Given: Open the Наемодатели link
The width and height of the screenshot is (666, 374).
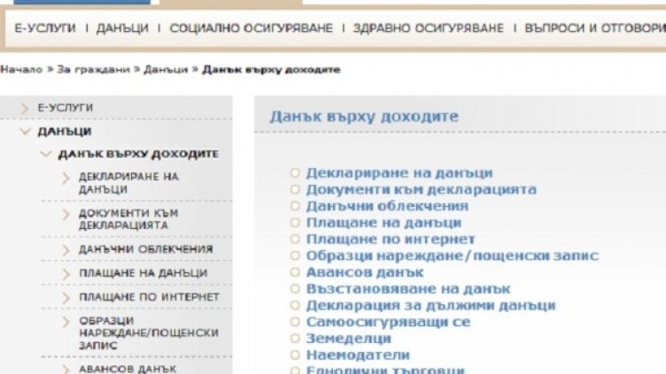Looking at the screenshot, I should pos(358,355).
